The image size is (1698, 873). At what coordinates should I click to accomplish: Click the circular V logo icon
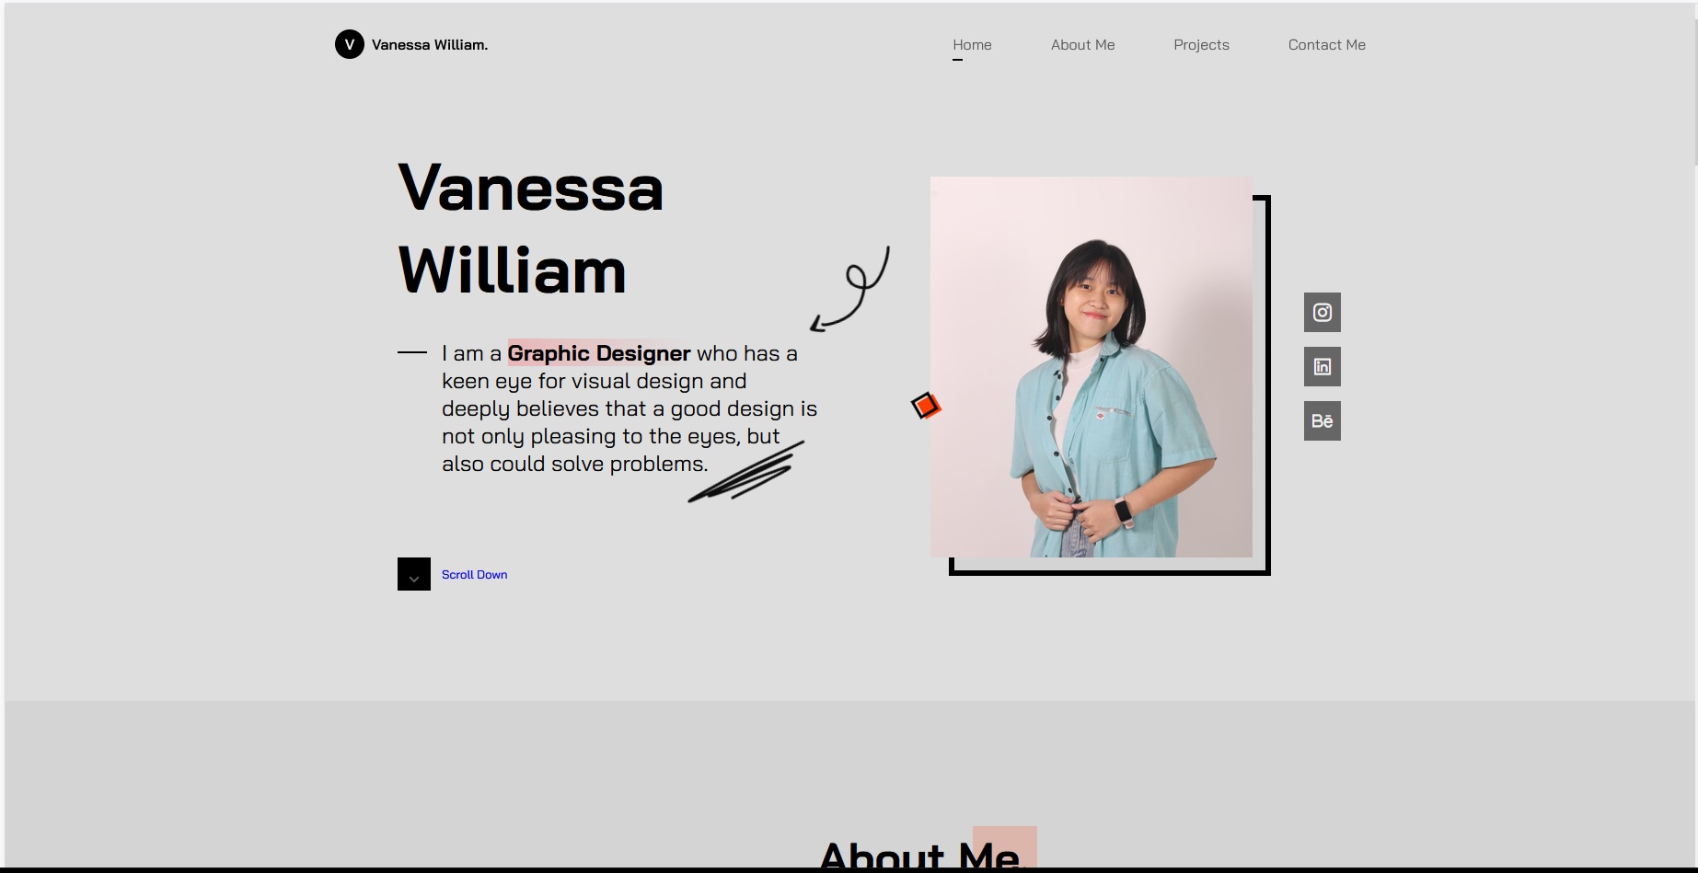[x=350, y=44]
